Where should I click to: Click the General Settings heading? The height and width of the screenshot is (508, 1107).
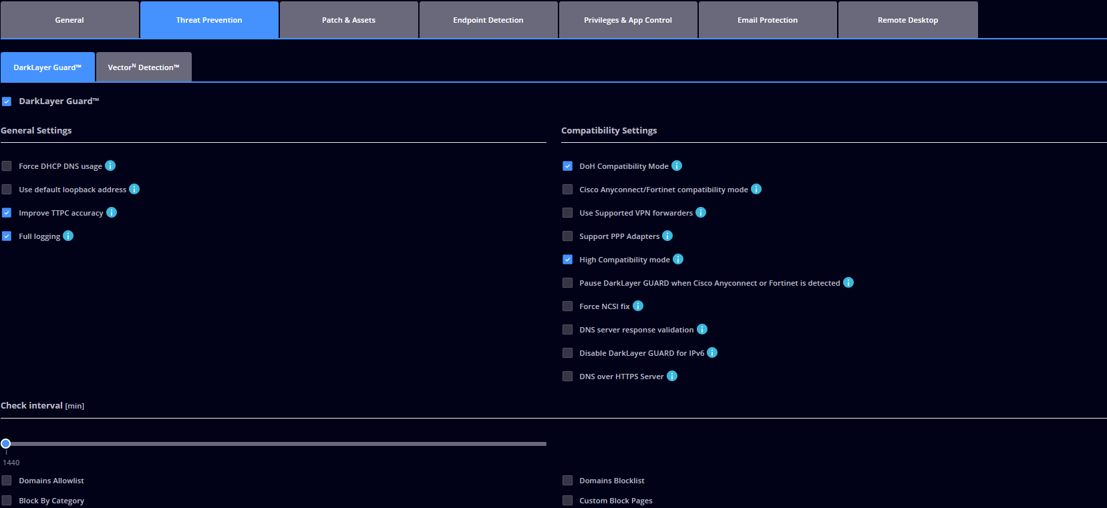point(36,130)
